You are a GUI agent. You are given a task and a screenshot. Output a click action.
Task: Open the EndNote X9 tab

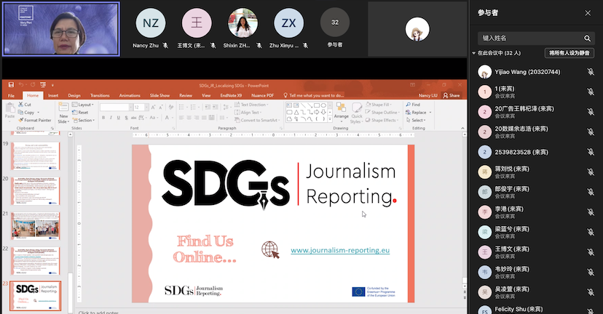(x=231, y=96)
